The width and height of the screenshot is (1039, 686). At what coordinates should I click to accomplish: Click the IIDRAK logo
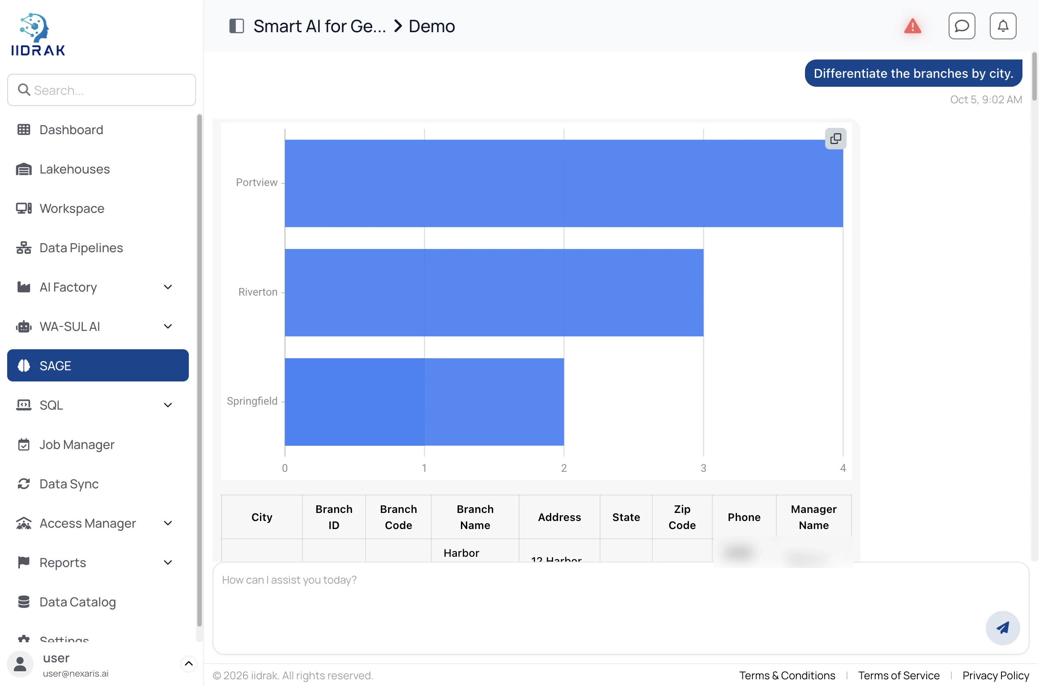click(38, 34)
